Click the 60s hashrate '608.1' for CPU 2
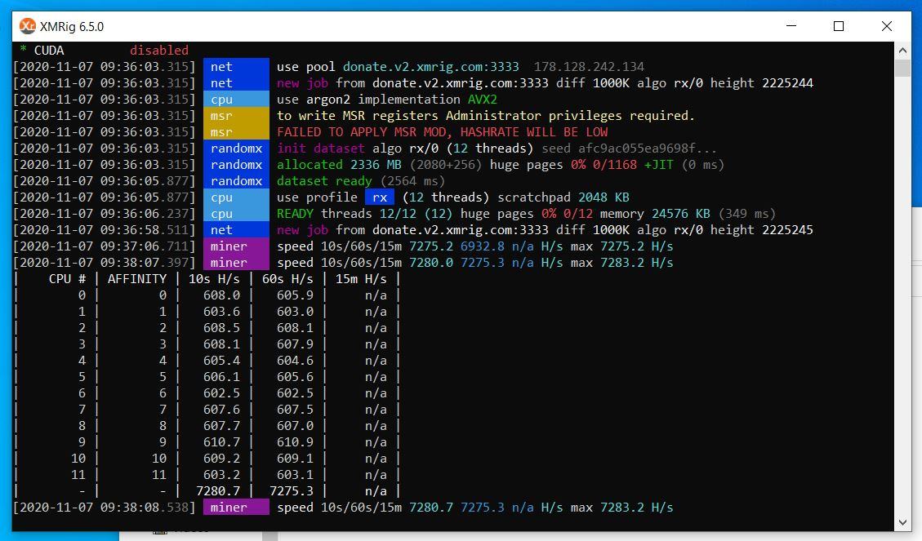The height and width of the screenshot is (541, 922). tap(295, 328)
